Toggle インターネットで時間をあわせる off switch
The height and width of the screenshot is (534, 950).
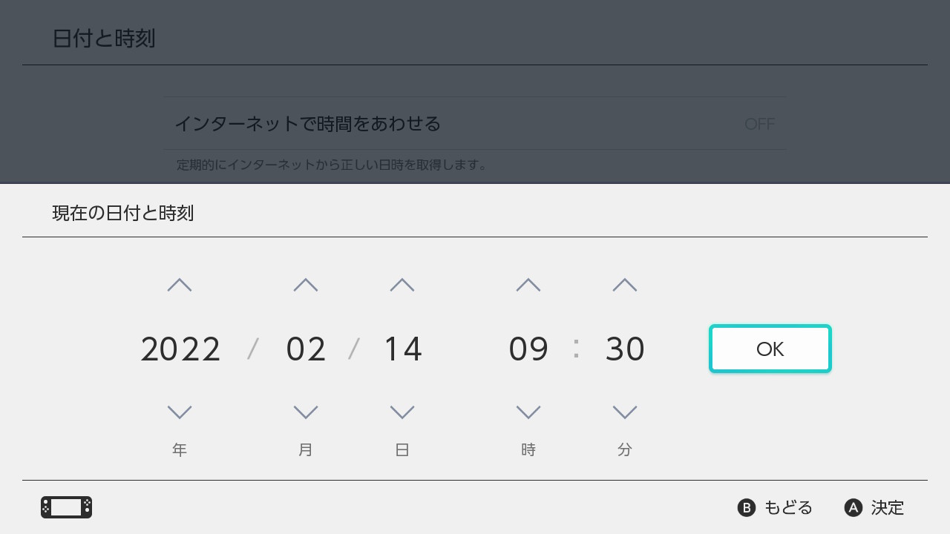(x=760, y=124)
